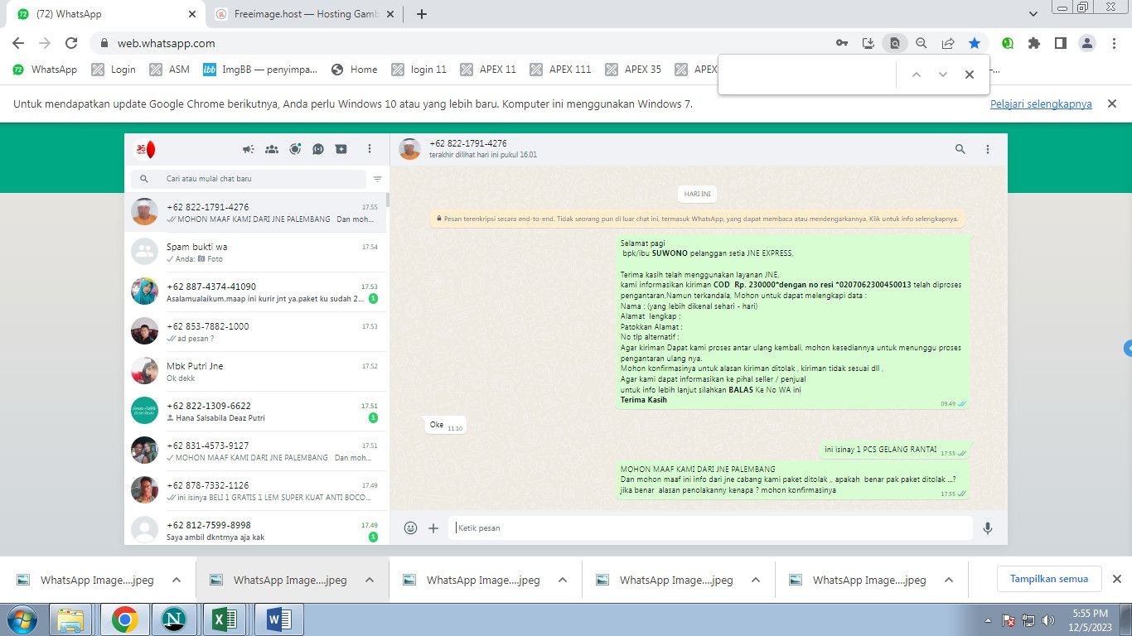Focus the 'Ketik pesan' message input
This screenshot has width=1132, height=636.
coord(711,528)
